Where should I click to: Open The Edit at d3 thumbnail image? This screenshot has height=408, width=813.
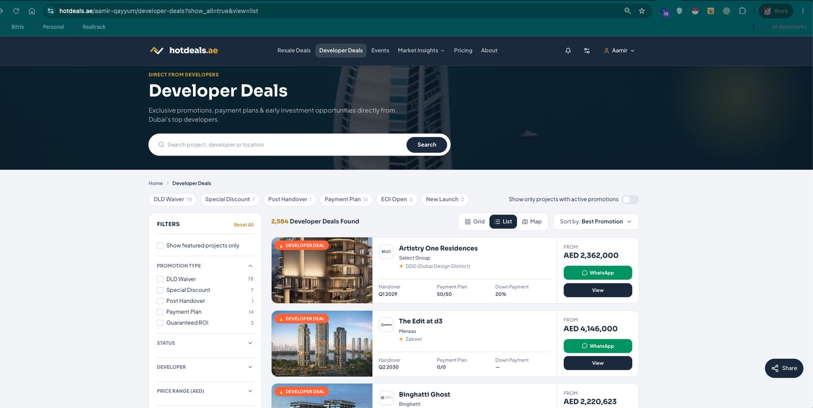point(322,344)
